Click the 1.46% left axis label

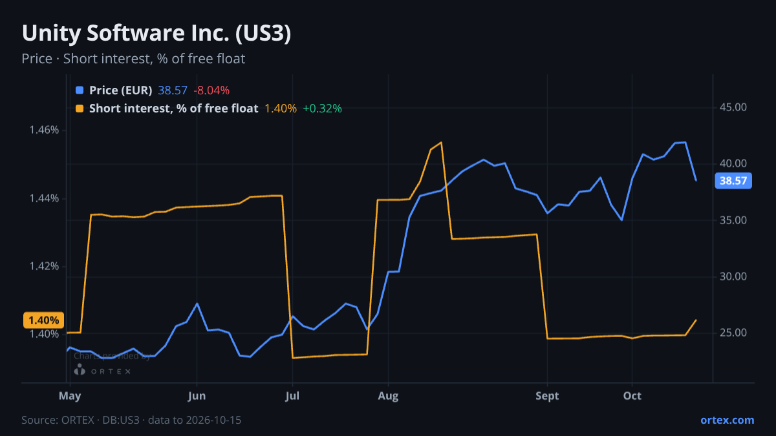click(x=44, y=130)
